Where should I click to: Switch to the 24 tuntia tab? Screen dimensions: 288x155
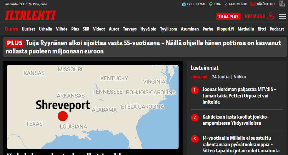pyautogui.click(x=221, y=77)
